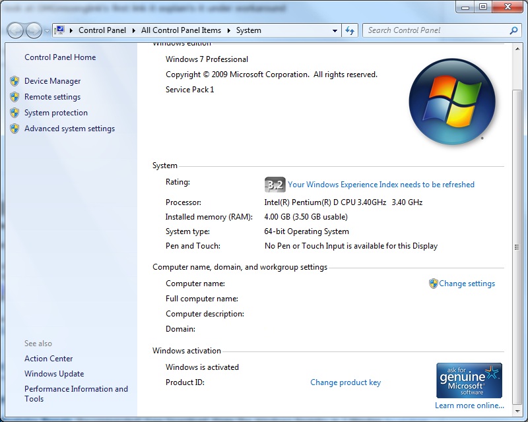The image size is (528, 422).
Task: Open Windows Update under See also
Action: [x=54, y=374]
